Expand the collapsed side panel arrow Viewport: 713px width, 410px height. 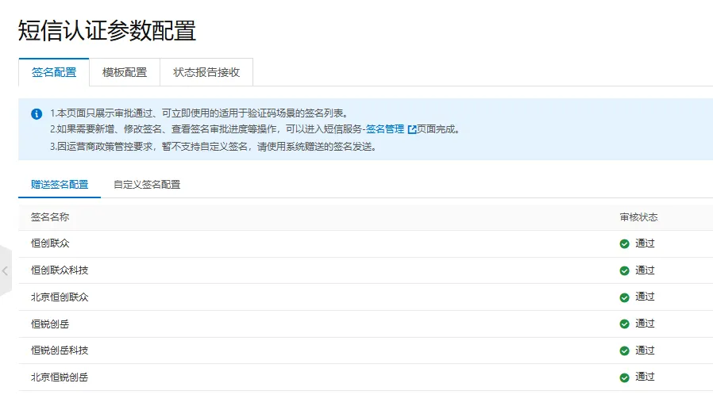pyautogui.click(x=5, y=271)
